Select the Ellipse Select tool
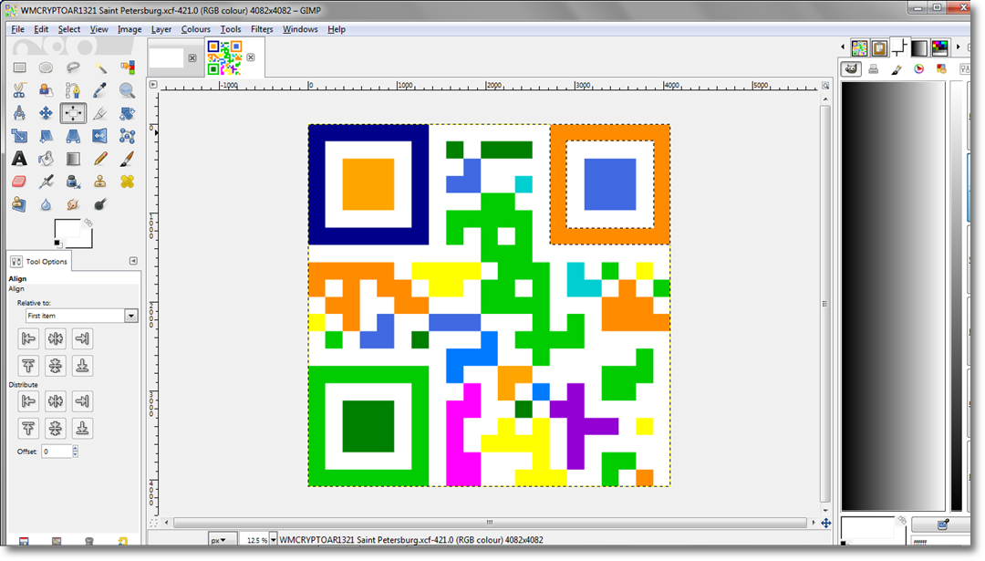 [46, 68]
